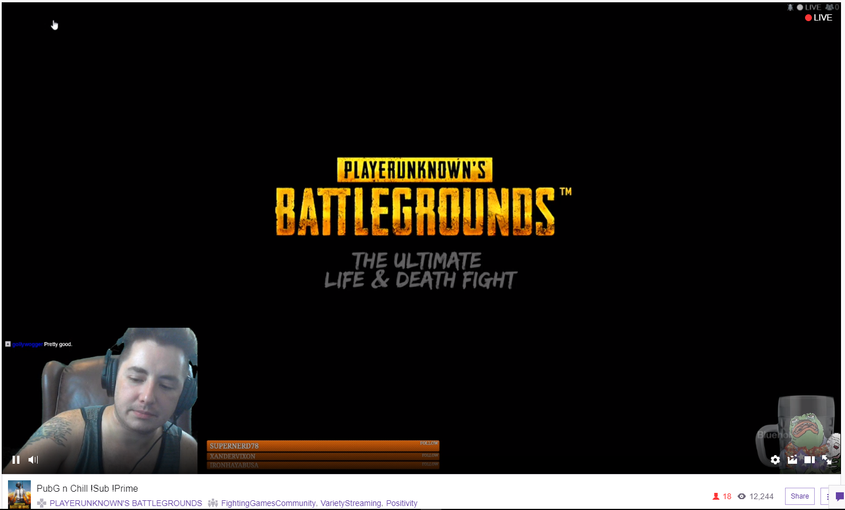The image size is (845, 510).
Task: Mute the stream using the speaker icon
Action: click(33, 459)
